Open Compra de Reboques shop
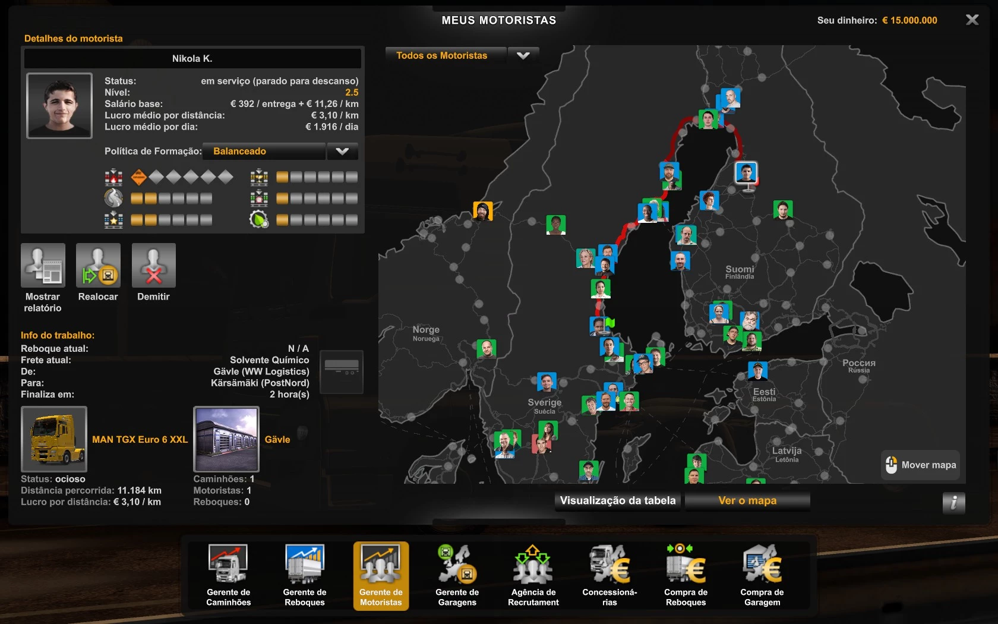 pyautogui.click(x=686, y=575)
